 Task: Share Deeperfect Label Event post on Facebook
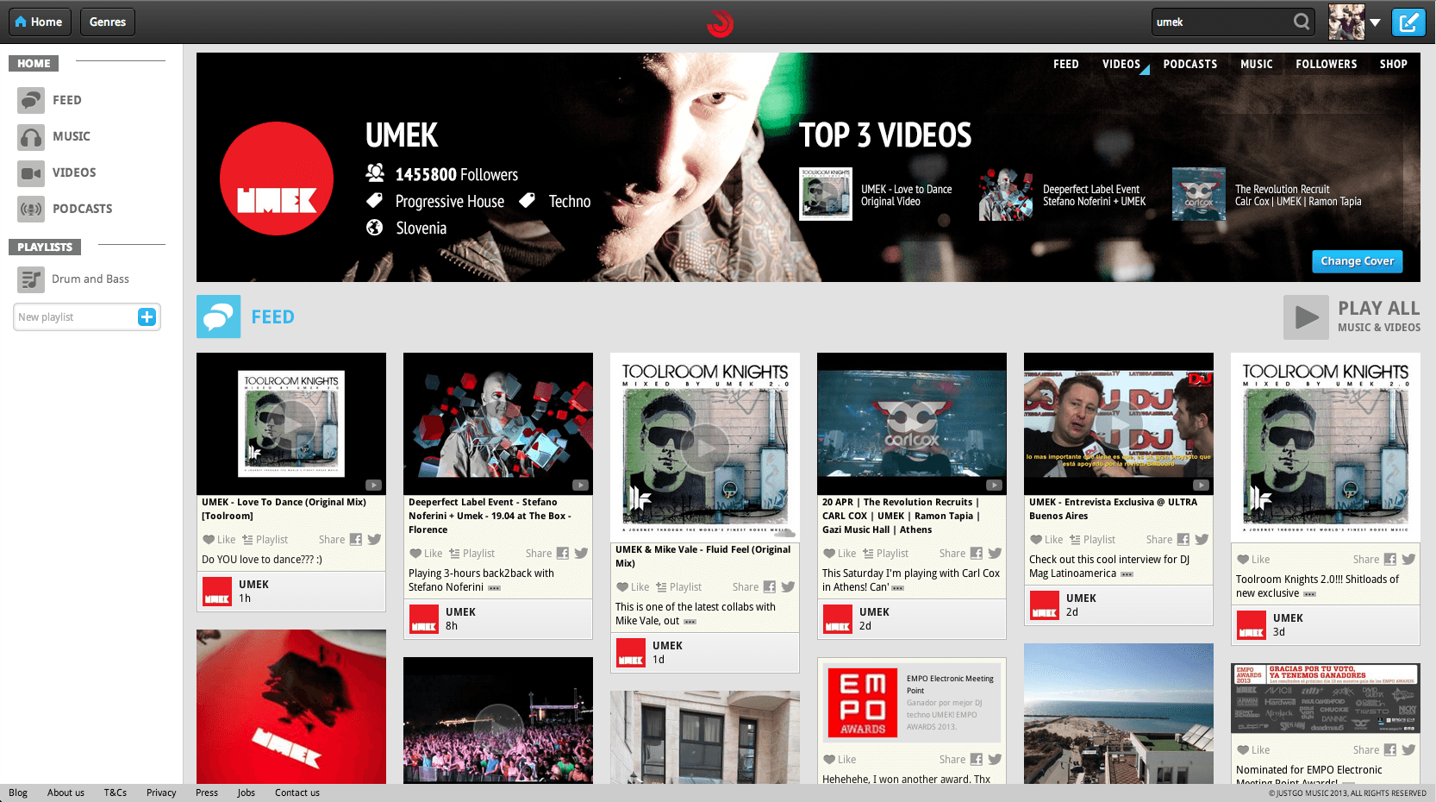(562, 554)
